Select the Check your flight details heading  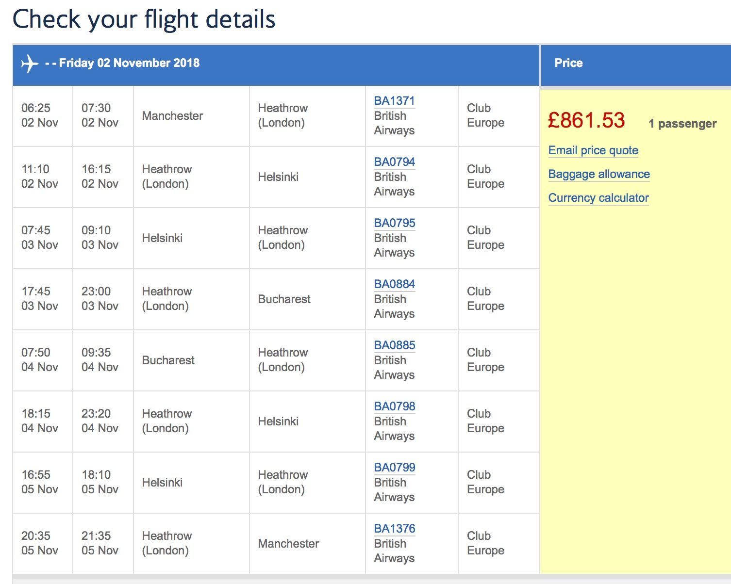click(x=144, y=19)
